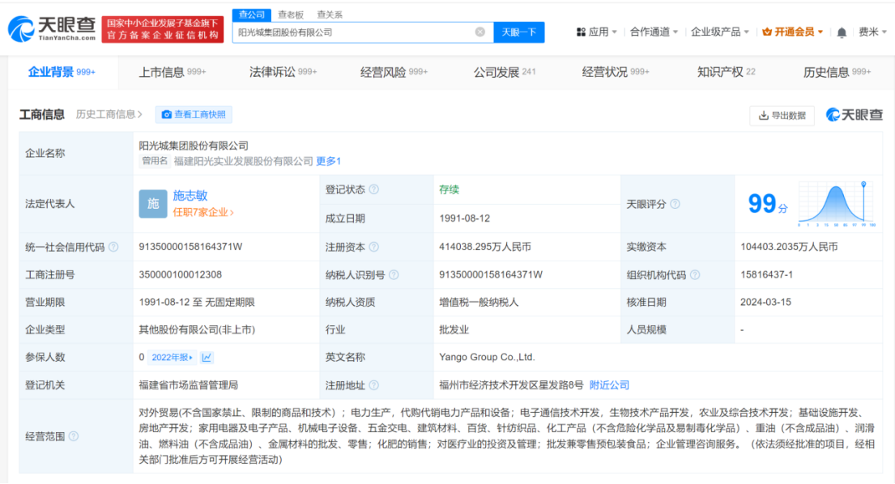Click the help icon beside 注册地址
Screen dimensions: 895x484
[x=374, y=385]
